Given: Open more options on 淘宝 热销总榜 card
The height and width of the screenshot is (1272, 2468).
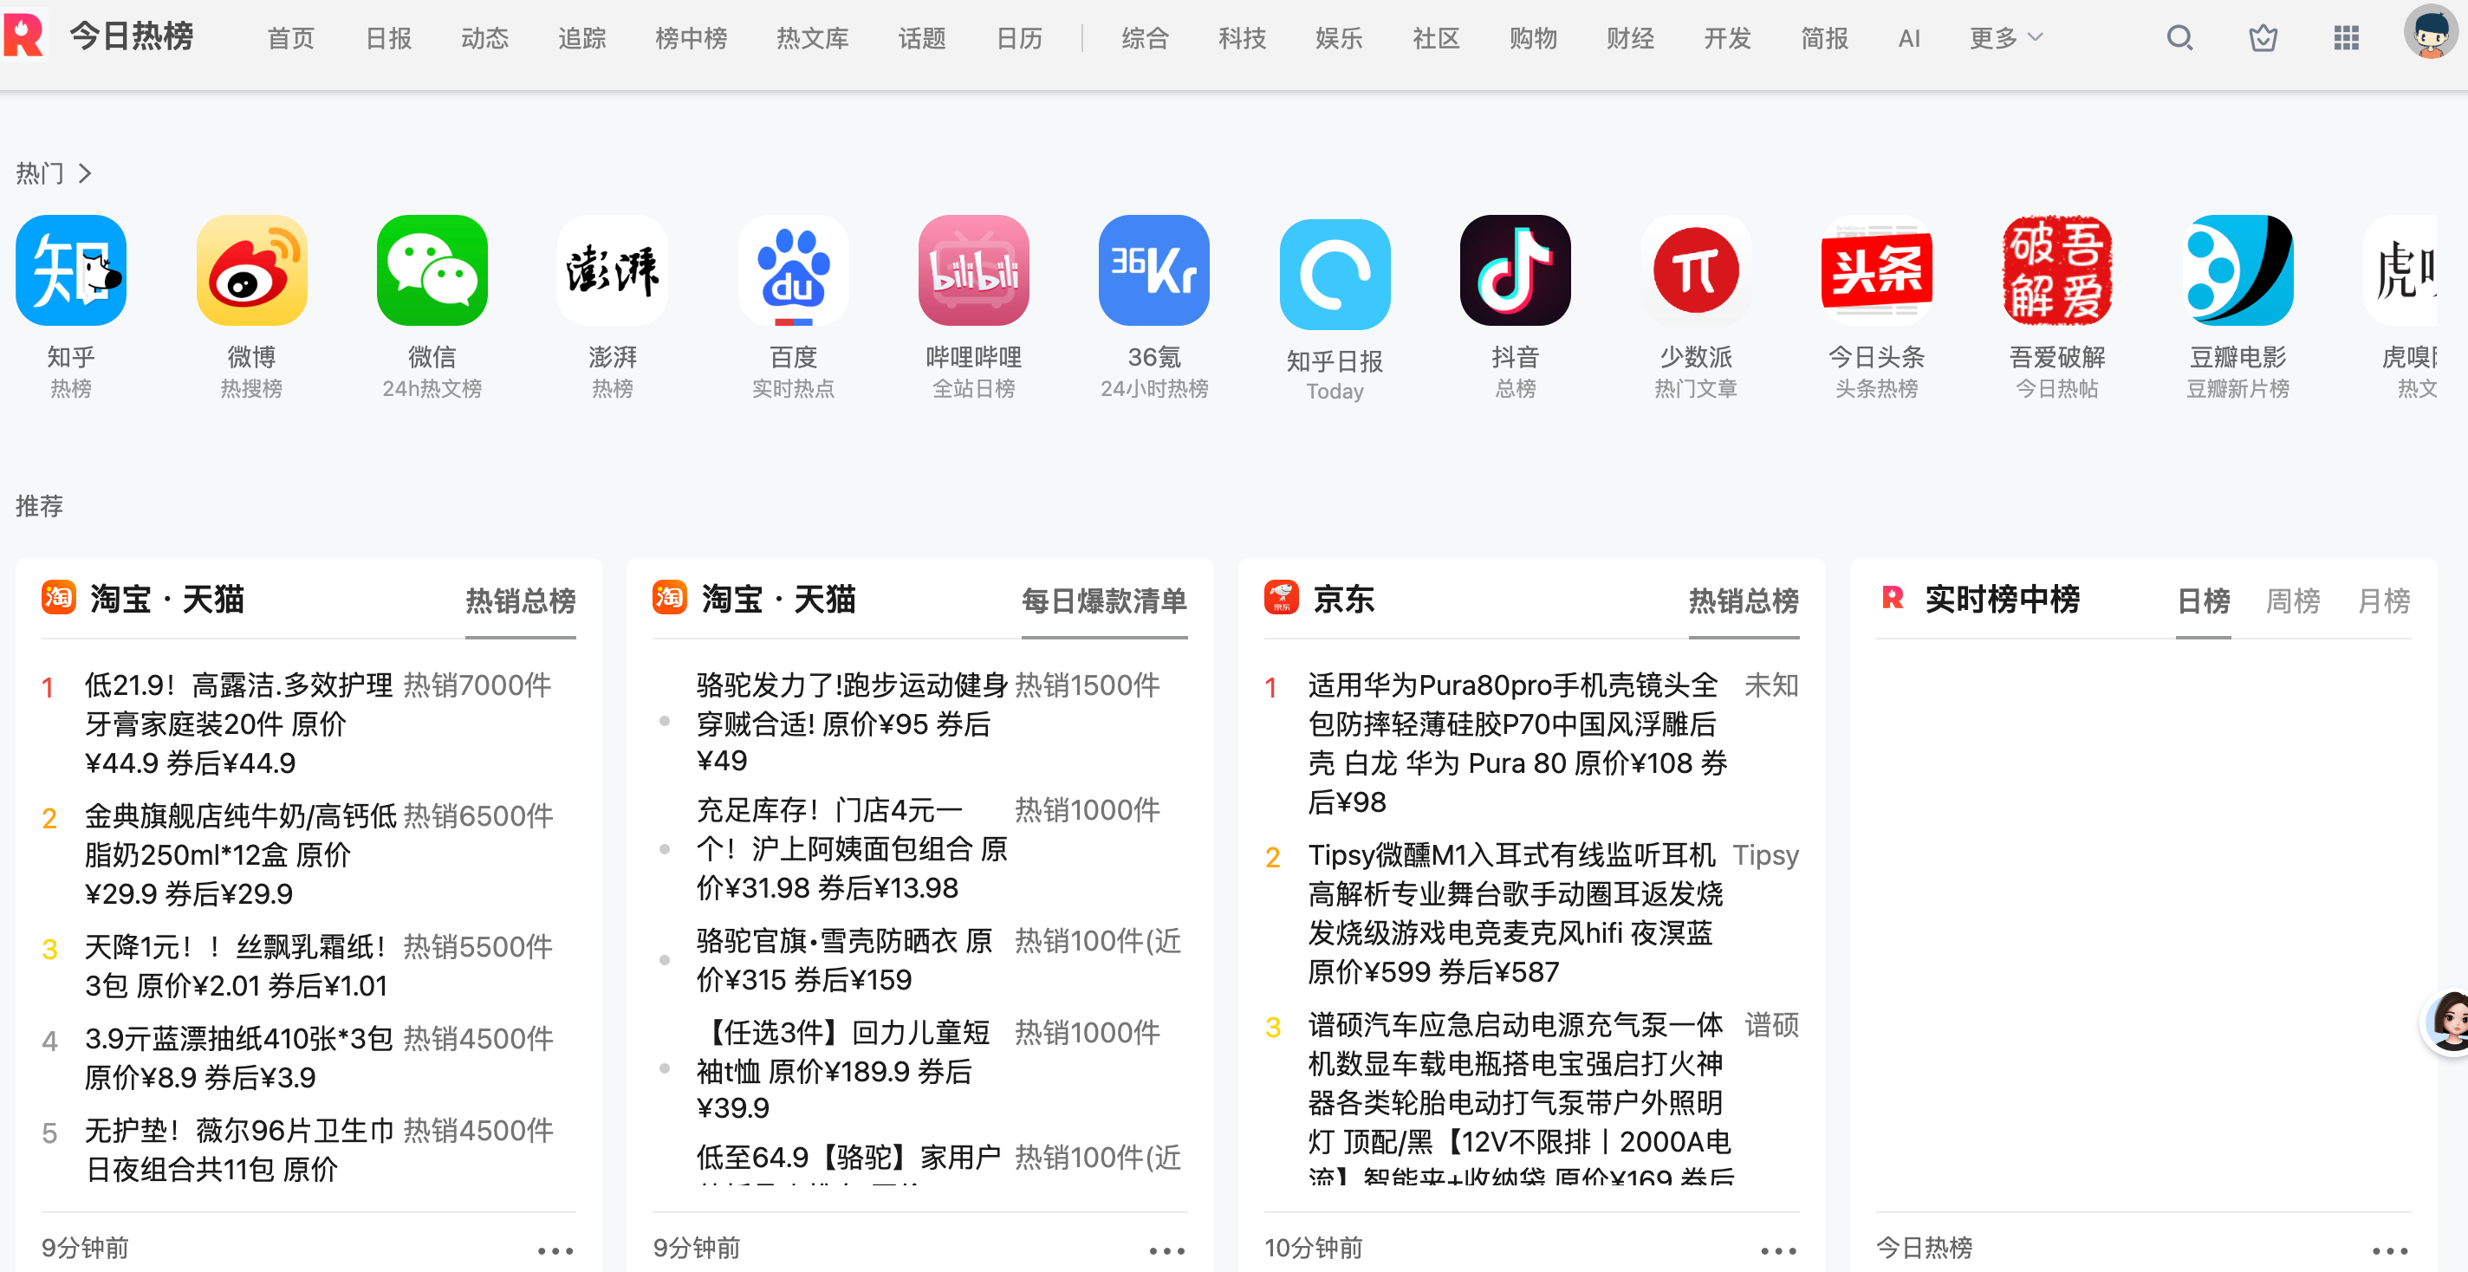Looking at the screenshot, I should click(x=555, y=1250).
